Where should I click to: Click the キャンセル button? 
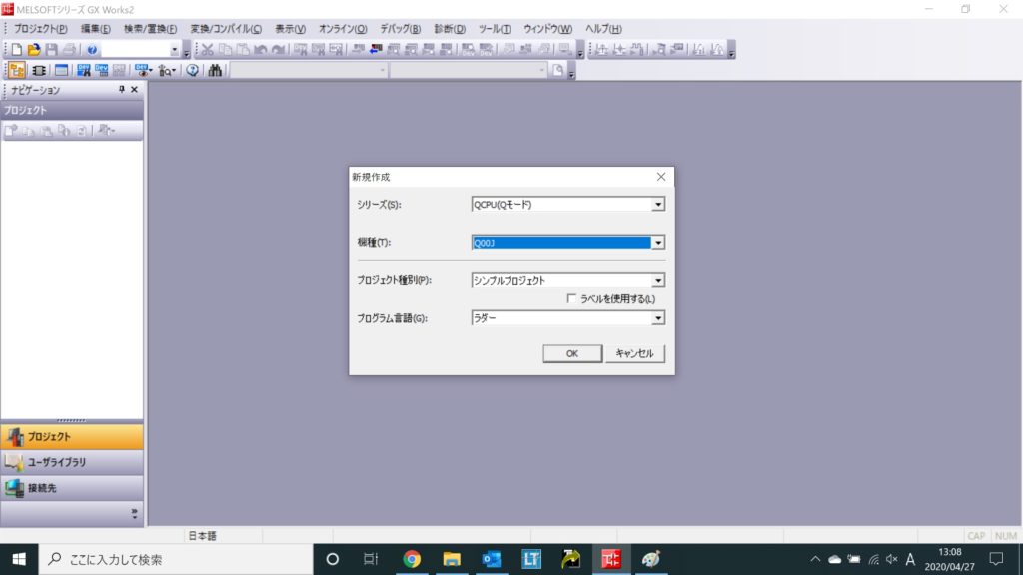point(634,354)
